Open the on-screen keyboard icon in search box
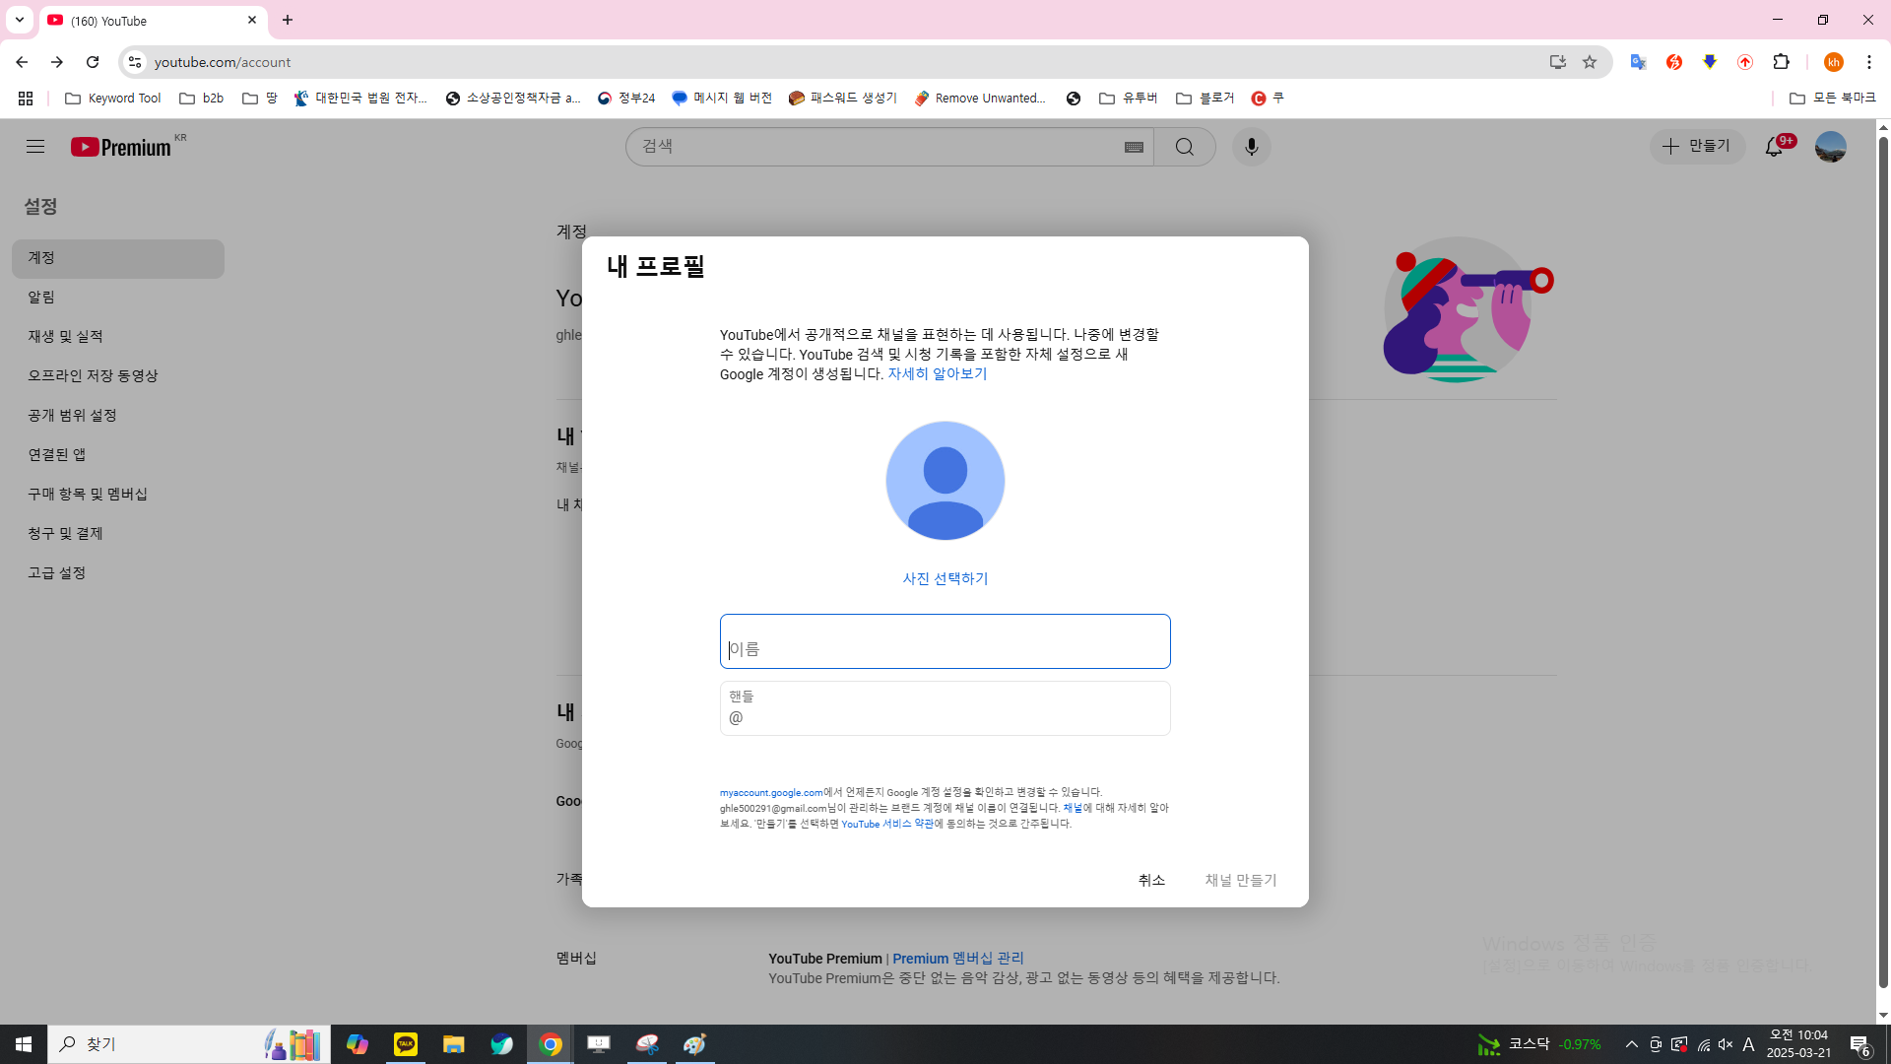The width and height of the screenshot is (1891, 1064). coord(1134,147)
